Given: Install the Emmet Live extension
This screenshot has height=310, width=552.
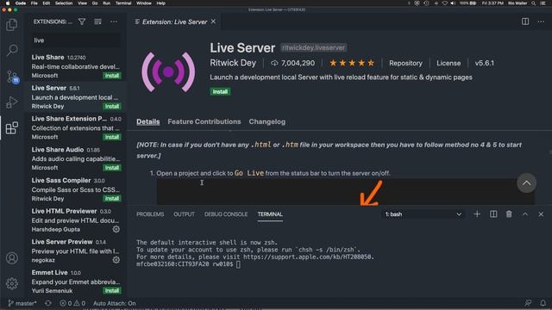Looking at the screenshot, I should pyautogui.click(x=112, y=291).
